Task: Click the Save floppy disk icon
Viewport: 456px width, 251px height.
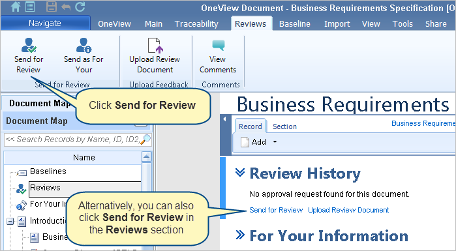Action: click(x=51, y=7)
